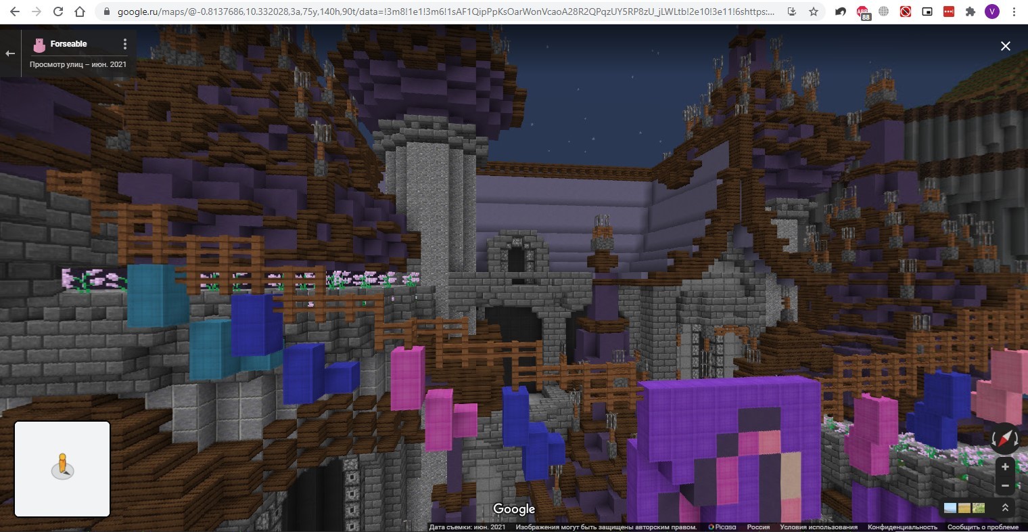
Task: Open the Forseable contributor profile link
Action: (x=69, y=44)
